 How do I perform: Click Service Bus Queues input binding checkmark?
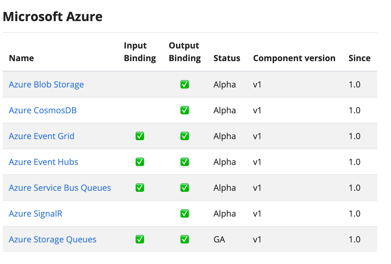pos(140,188)
